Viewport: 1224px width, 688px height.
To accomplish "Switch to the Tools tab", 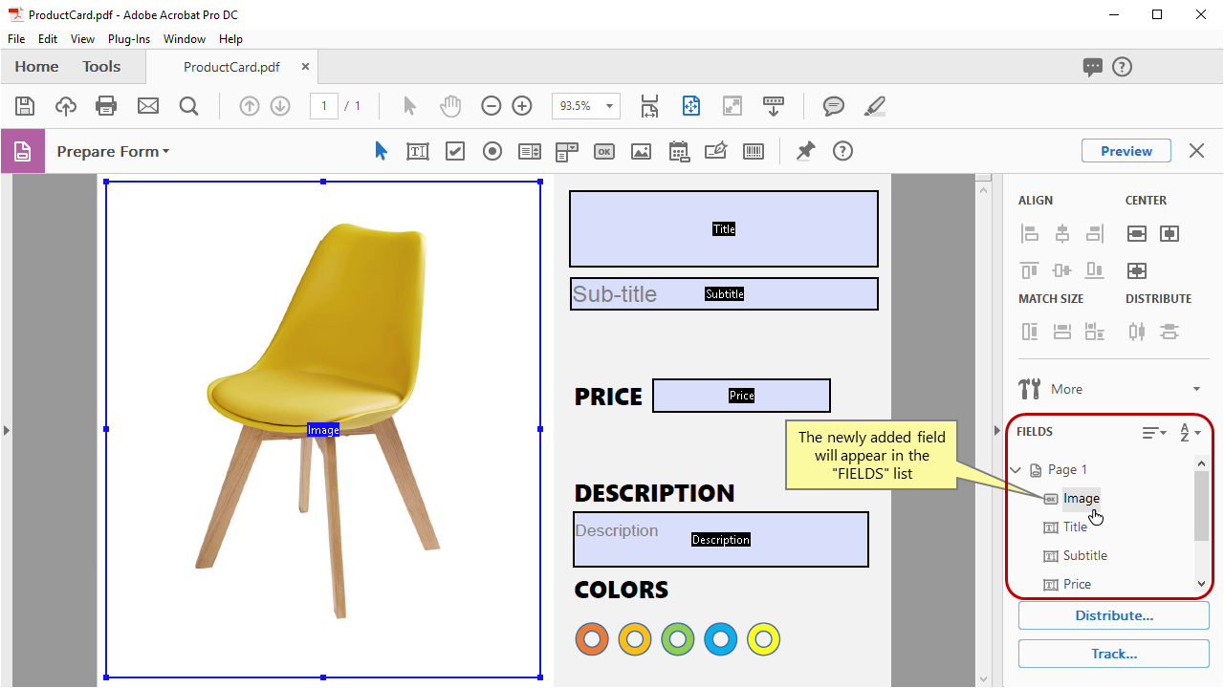I will pos(101,67).
